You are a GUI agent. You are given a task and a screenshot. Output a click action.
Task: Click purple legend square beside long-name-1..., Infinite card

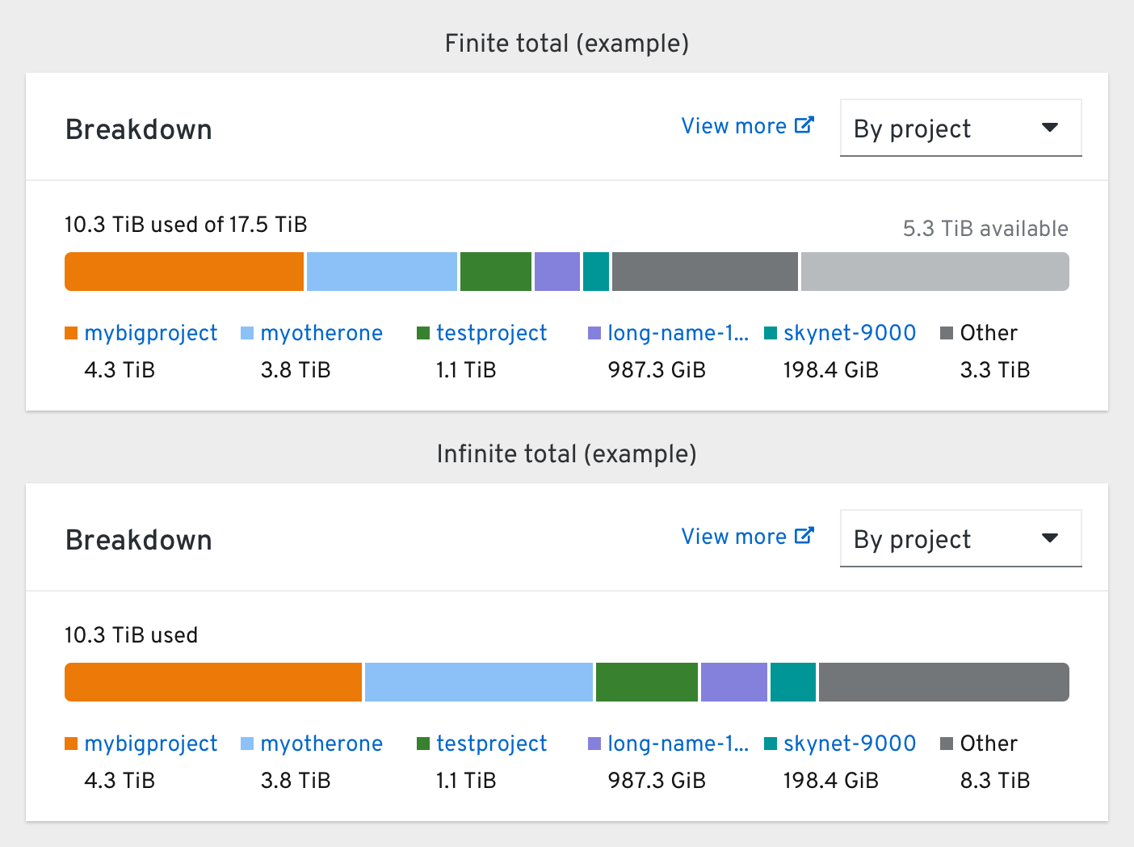pyautogui.click(x=594, y=744)
